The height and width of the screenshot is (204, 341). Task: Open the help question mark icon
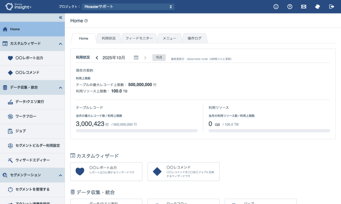(290, 7)
